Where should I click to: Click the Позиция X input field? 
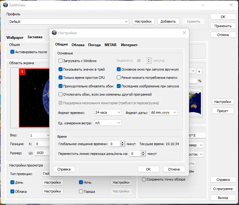[42, 144]
